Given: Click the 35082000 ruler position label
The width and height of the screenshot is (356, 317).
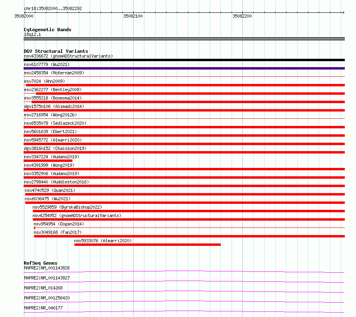Looking at the screenshot, I should [x=24, y=16].
